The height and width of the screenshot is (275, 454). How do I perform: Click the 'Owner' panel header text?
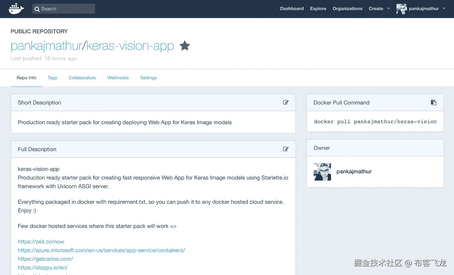[322, 148]
